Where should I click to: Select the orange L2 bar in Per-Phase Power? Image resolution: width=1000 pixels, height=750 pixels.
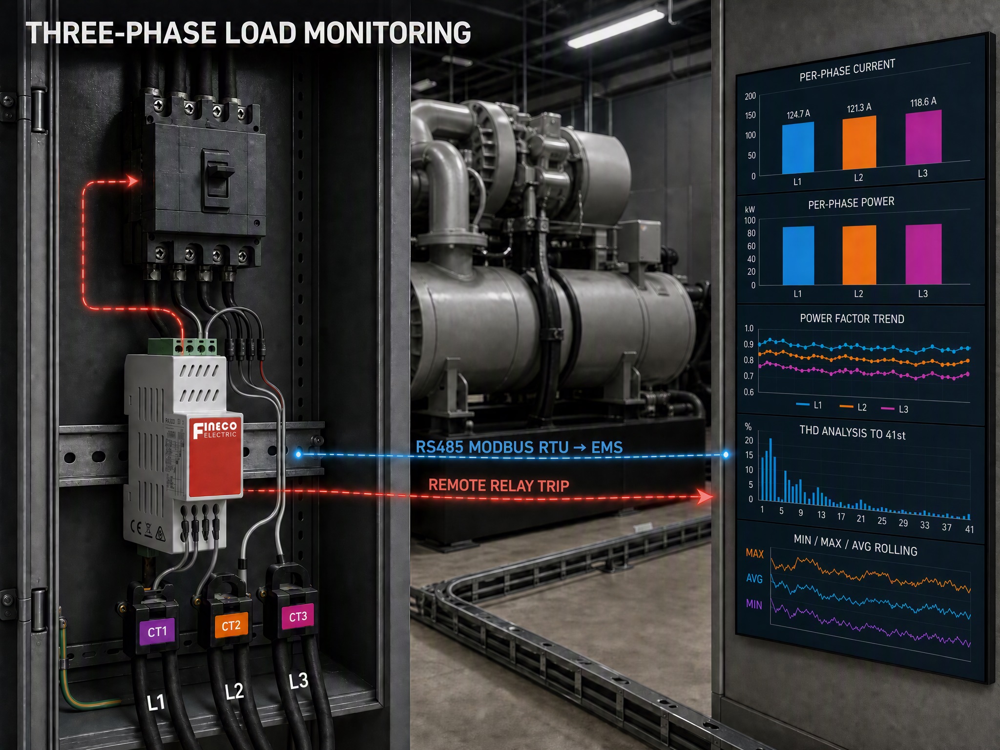[x=859, y=255]
